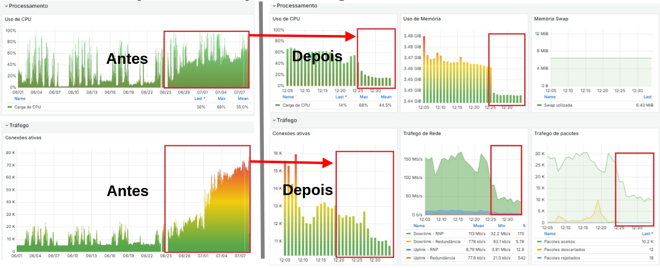
Task: Collapse the left Tráfego section chevron
Action: click(7, 125)
